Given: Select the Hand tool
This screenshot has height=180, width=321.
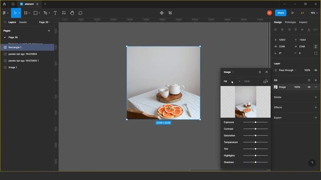Looking at the screenshot, I should (72, 13).
